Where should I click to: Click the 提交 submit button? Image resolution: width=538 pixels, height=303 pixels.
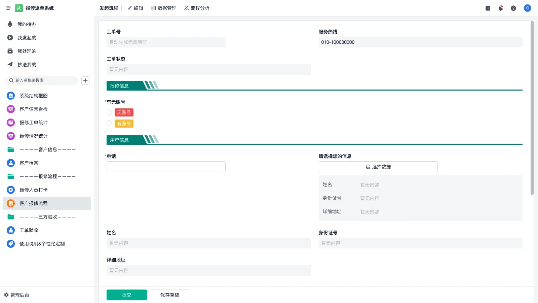[x=126, y=295]
